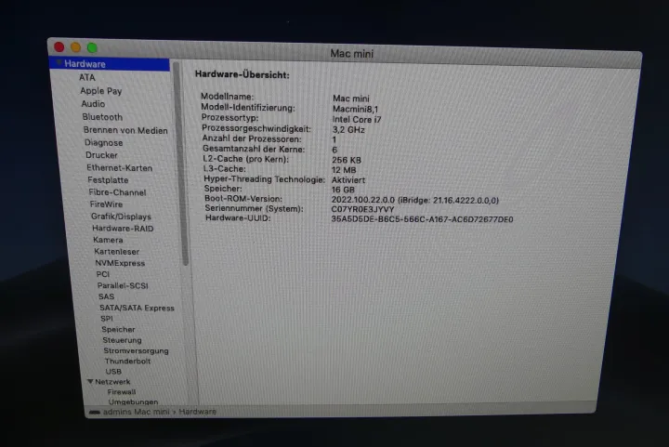The width and height of the screenshot is (669, 447).
Task: Select Audio in the sidebar
Action: [x=93, y=104]
